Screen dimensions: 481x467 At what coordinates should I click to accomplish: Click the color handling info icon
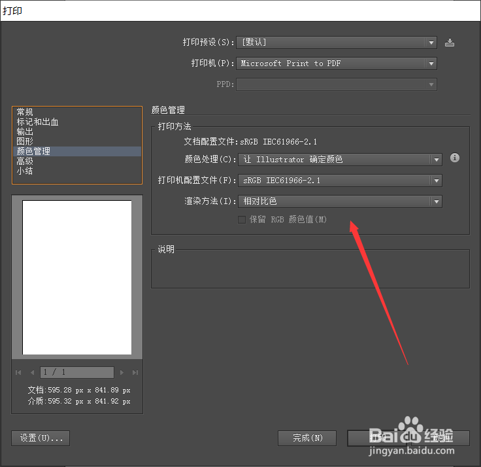point(455,158)
